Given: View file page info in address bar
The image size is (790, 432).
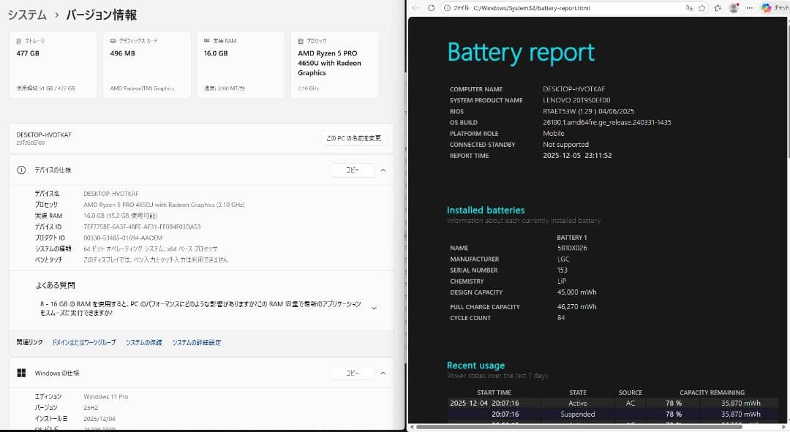Looking at the screenshot, I should [447, 9].
